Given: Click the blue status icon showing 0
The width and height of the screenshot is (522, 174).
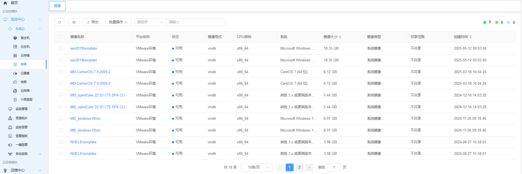Looking at the screenshot, I should (509, 22).
